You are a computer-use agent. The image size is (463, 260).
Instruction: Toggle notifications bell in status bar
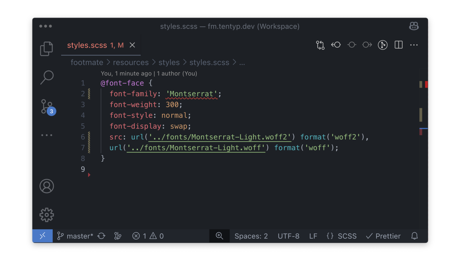(x=414, y=236)
